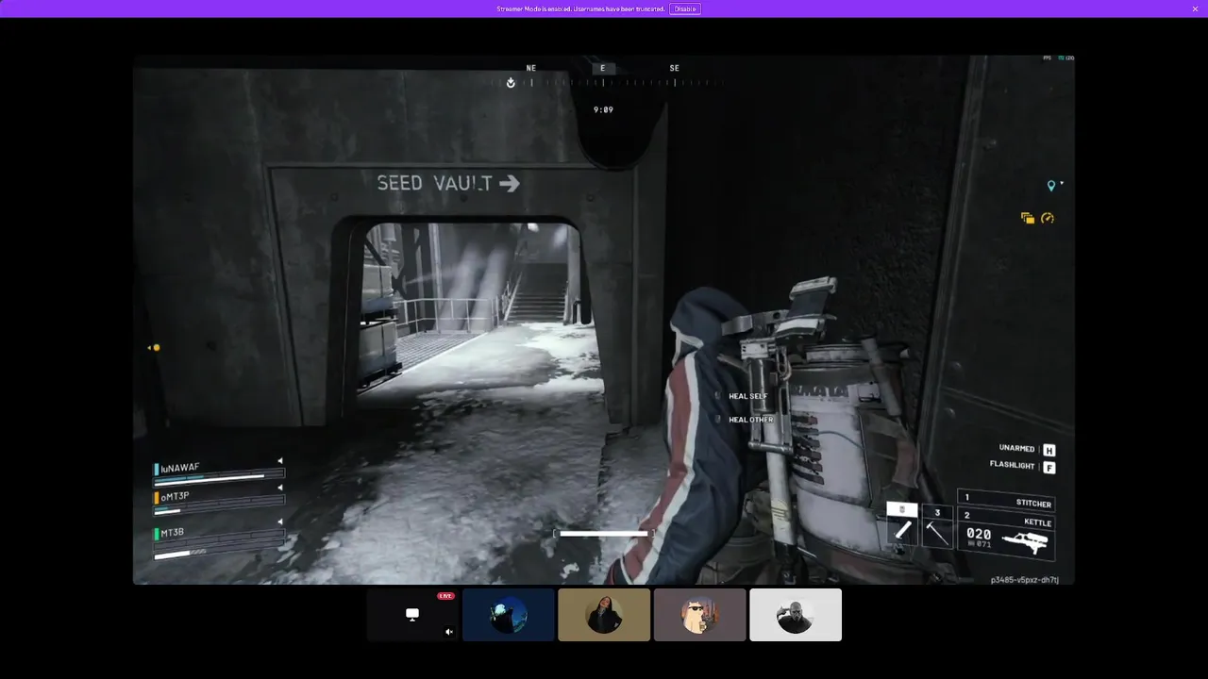1208x679 pixels.
Task: Click the yellow off-screen marker dot
Action: pos(156,348)
